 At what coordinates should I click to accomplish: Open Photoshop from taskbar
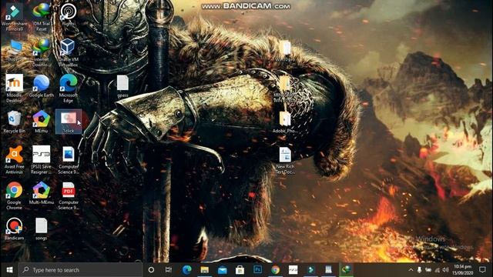point(257,270)
